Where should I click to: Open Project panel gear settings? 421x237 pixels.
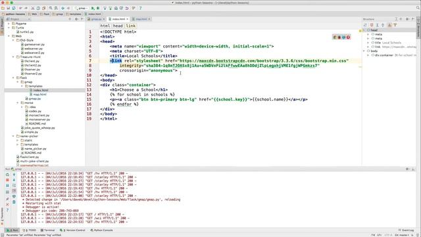pos(76,19)
